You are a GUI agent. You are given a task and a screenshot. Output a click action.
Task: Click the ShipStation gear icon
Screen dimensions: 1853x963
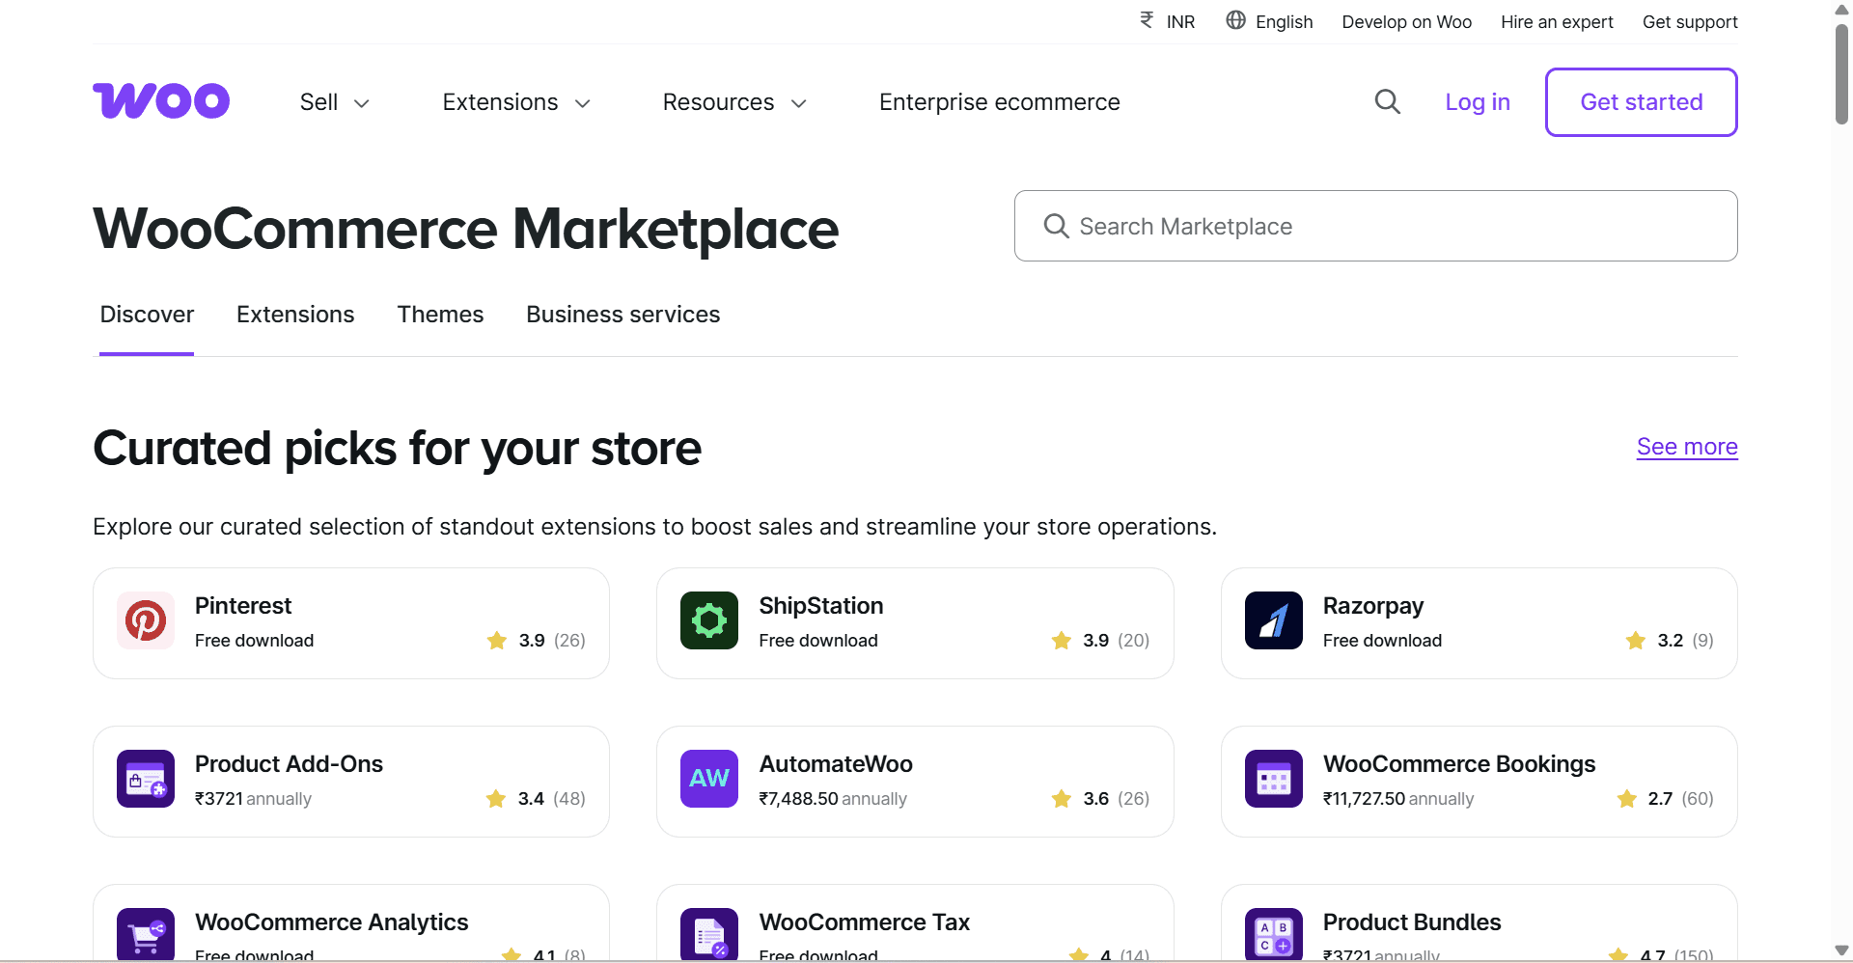tap(708, 620)
